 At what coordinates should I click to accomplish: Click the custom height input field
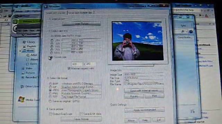90,64
